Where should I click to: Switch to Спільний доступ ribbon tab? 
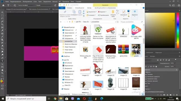click(x=79, y=8)
